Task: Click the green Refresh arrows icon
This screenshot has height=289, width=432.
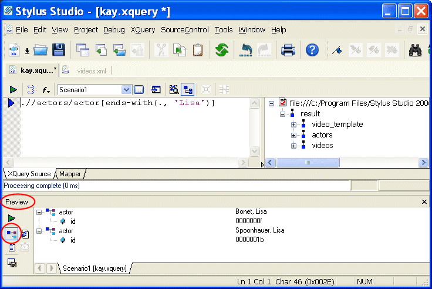Action: click(x=221, y=51)
